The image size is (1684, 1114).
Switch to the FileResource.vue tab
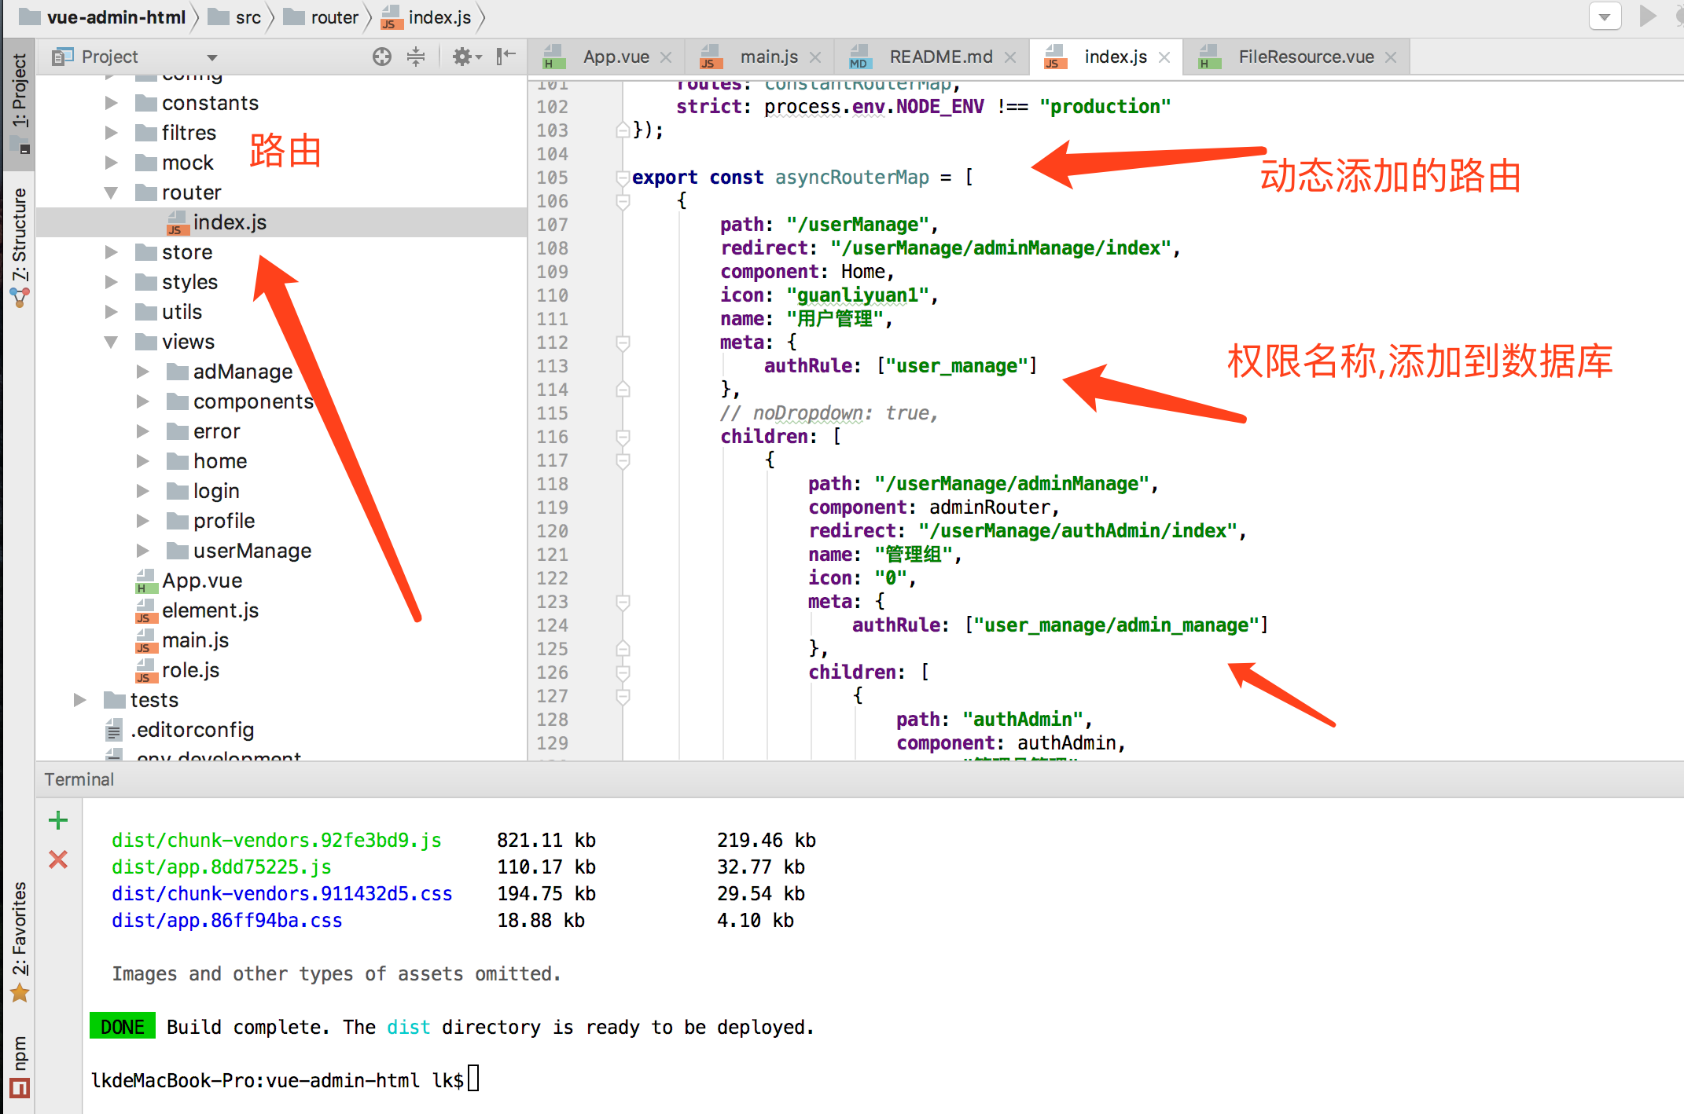pos(1305,57)
